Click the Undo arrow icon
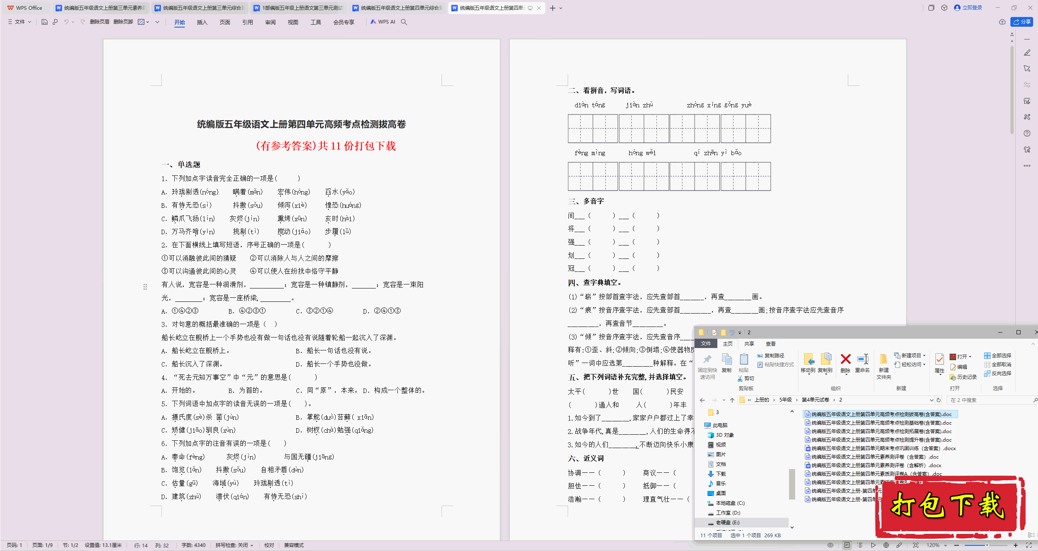This screenshot has width=1038, height=551. (66, 22)
